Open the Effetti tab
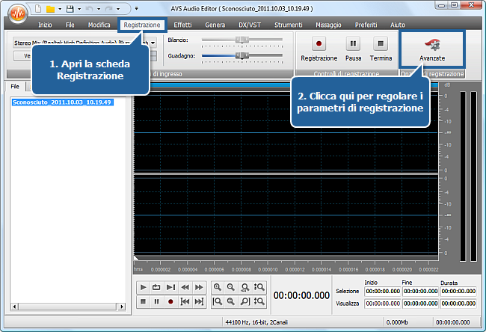The image size is (486, 332). click(182, 25)
